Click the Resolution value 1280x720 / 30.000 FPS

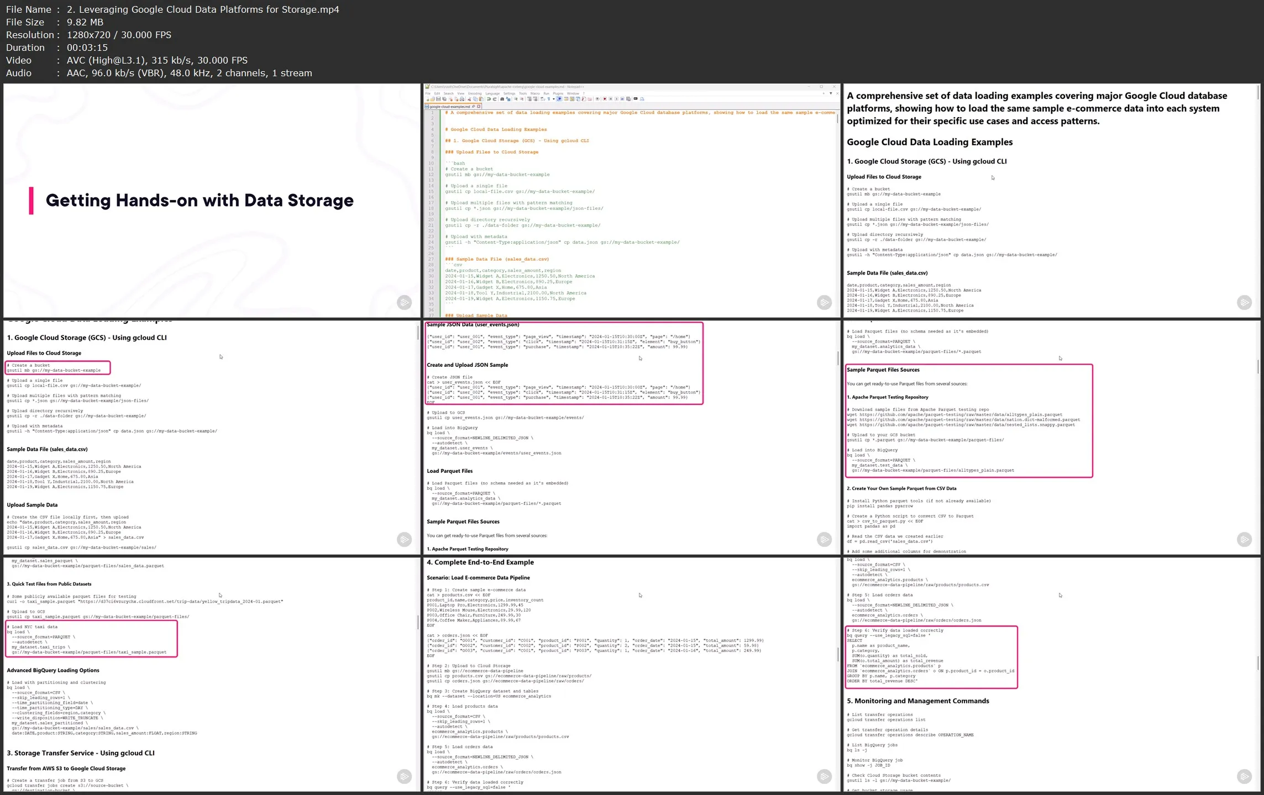tap(119, 35)
